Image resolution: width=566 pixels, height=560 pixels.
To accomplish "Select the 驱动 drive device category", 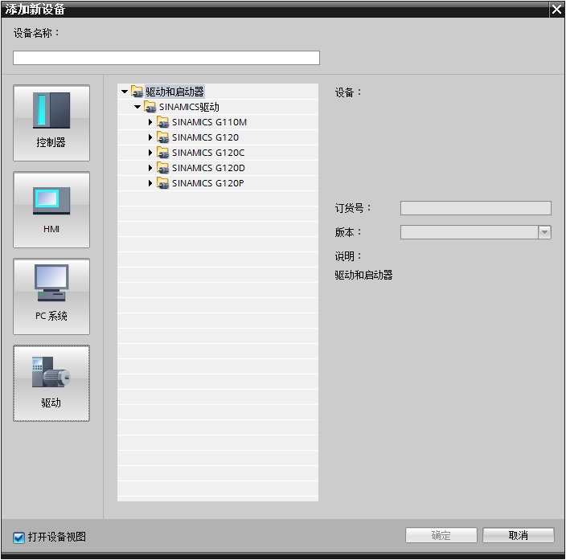I will click(51, 383).
